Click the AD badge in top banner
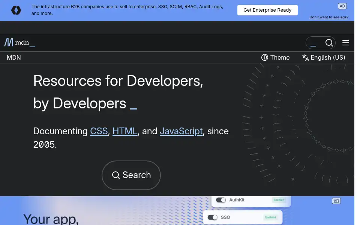Screen dimensions: 360x225 [x=342, y=6]
